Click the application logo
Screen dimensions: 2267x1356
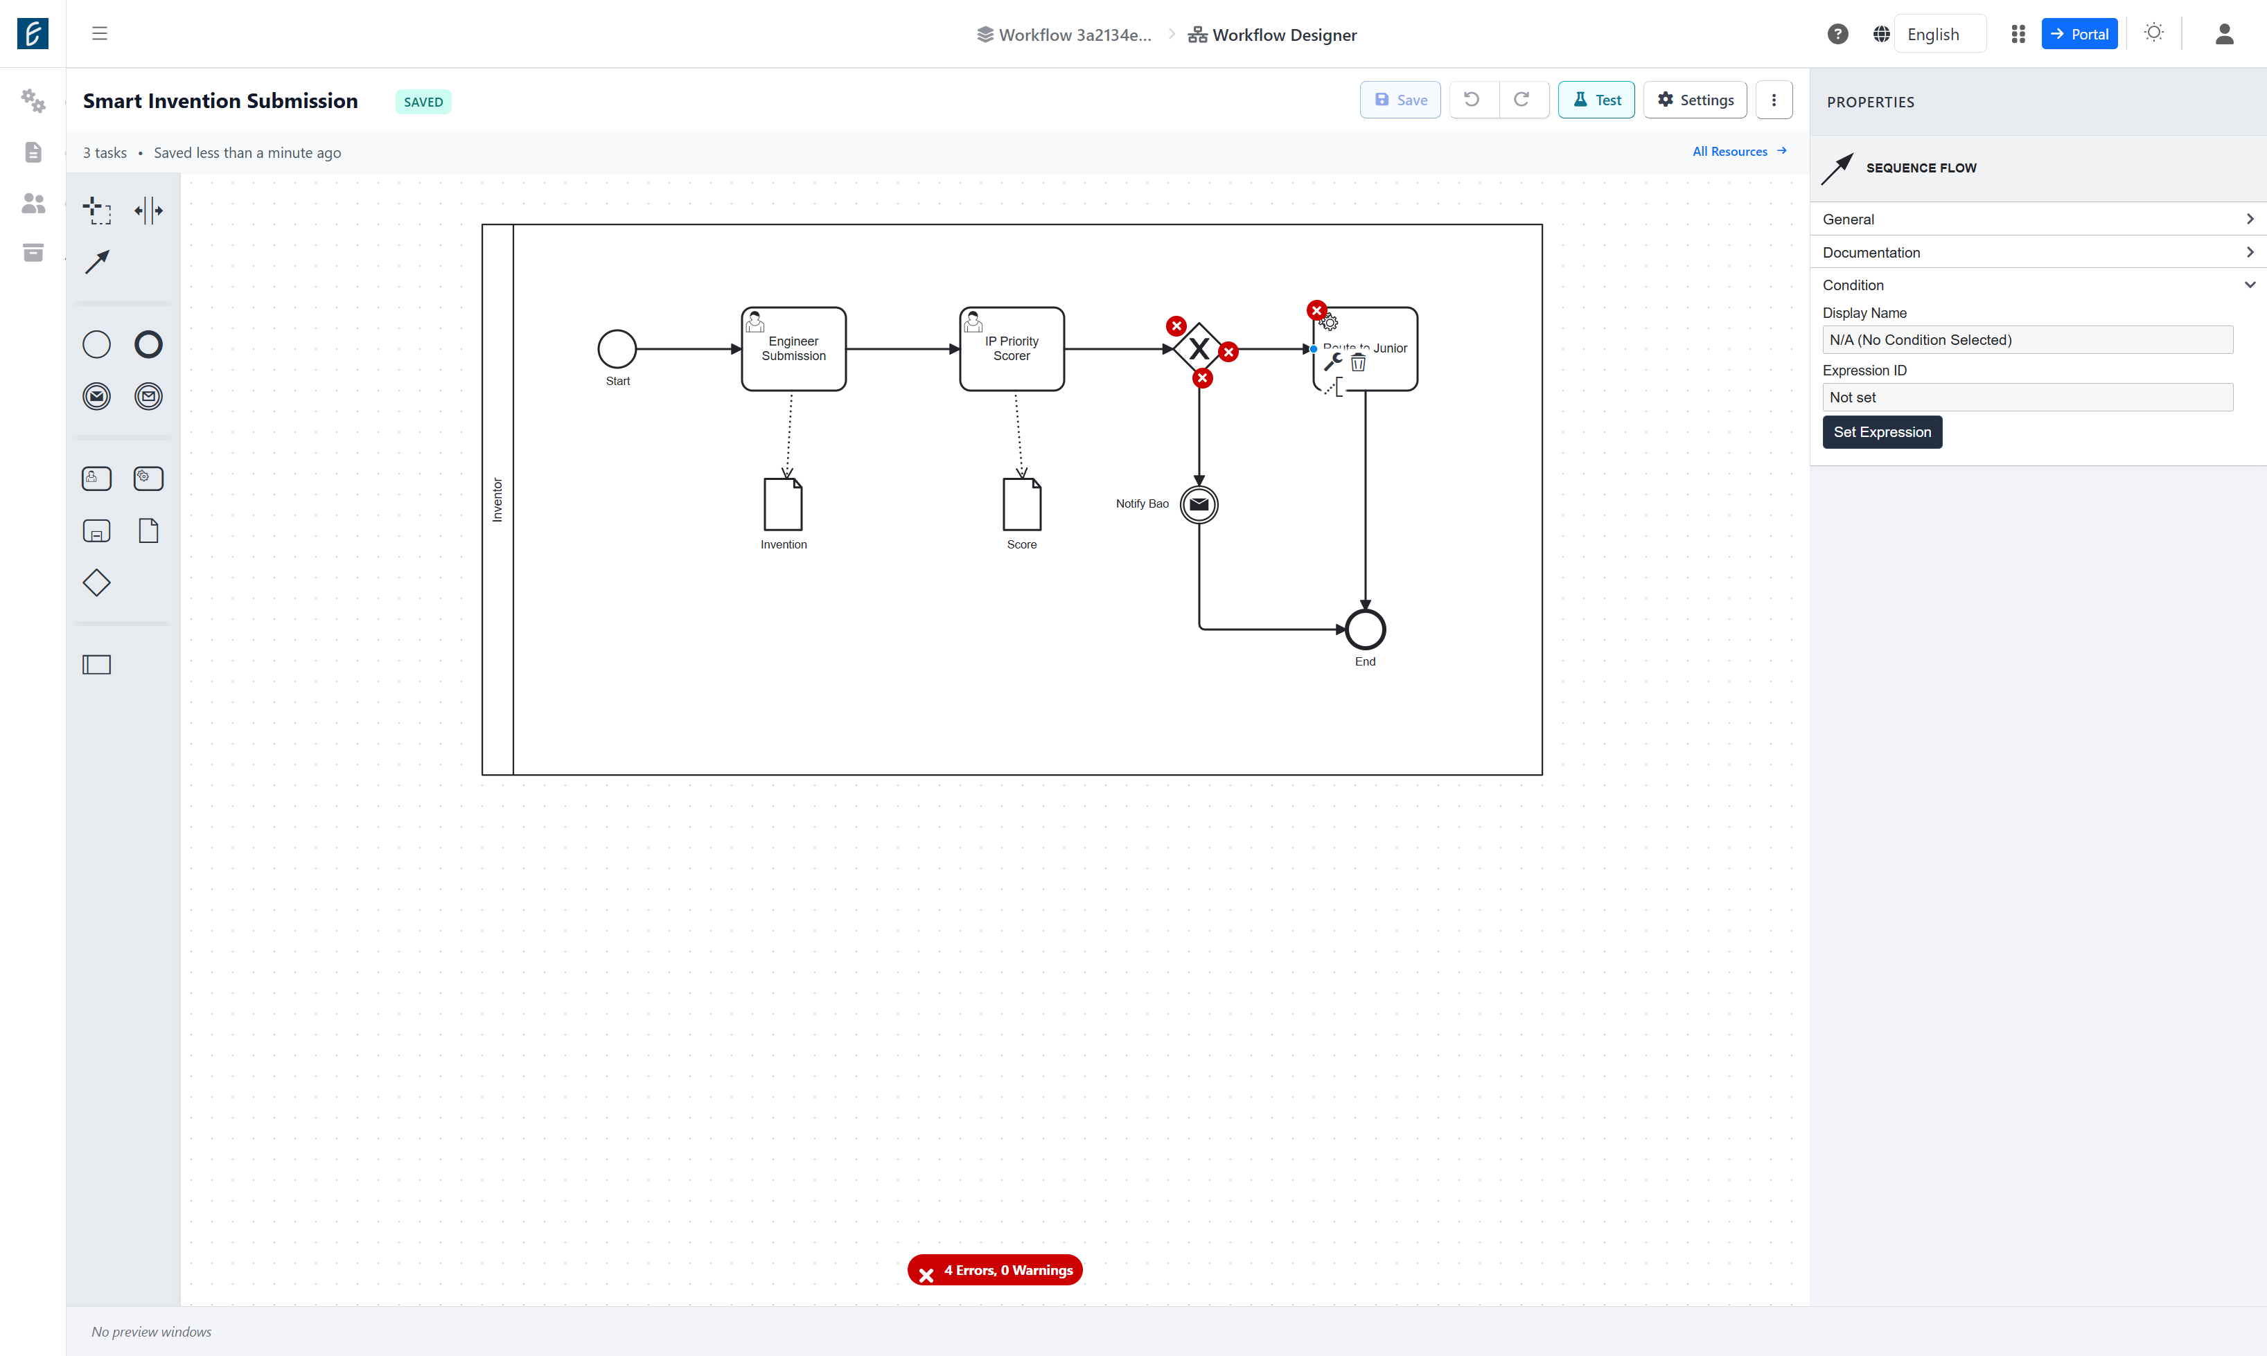click(33, 34)
